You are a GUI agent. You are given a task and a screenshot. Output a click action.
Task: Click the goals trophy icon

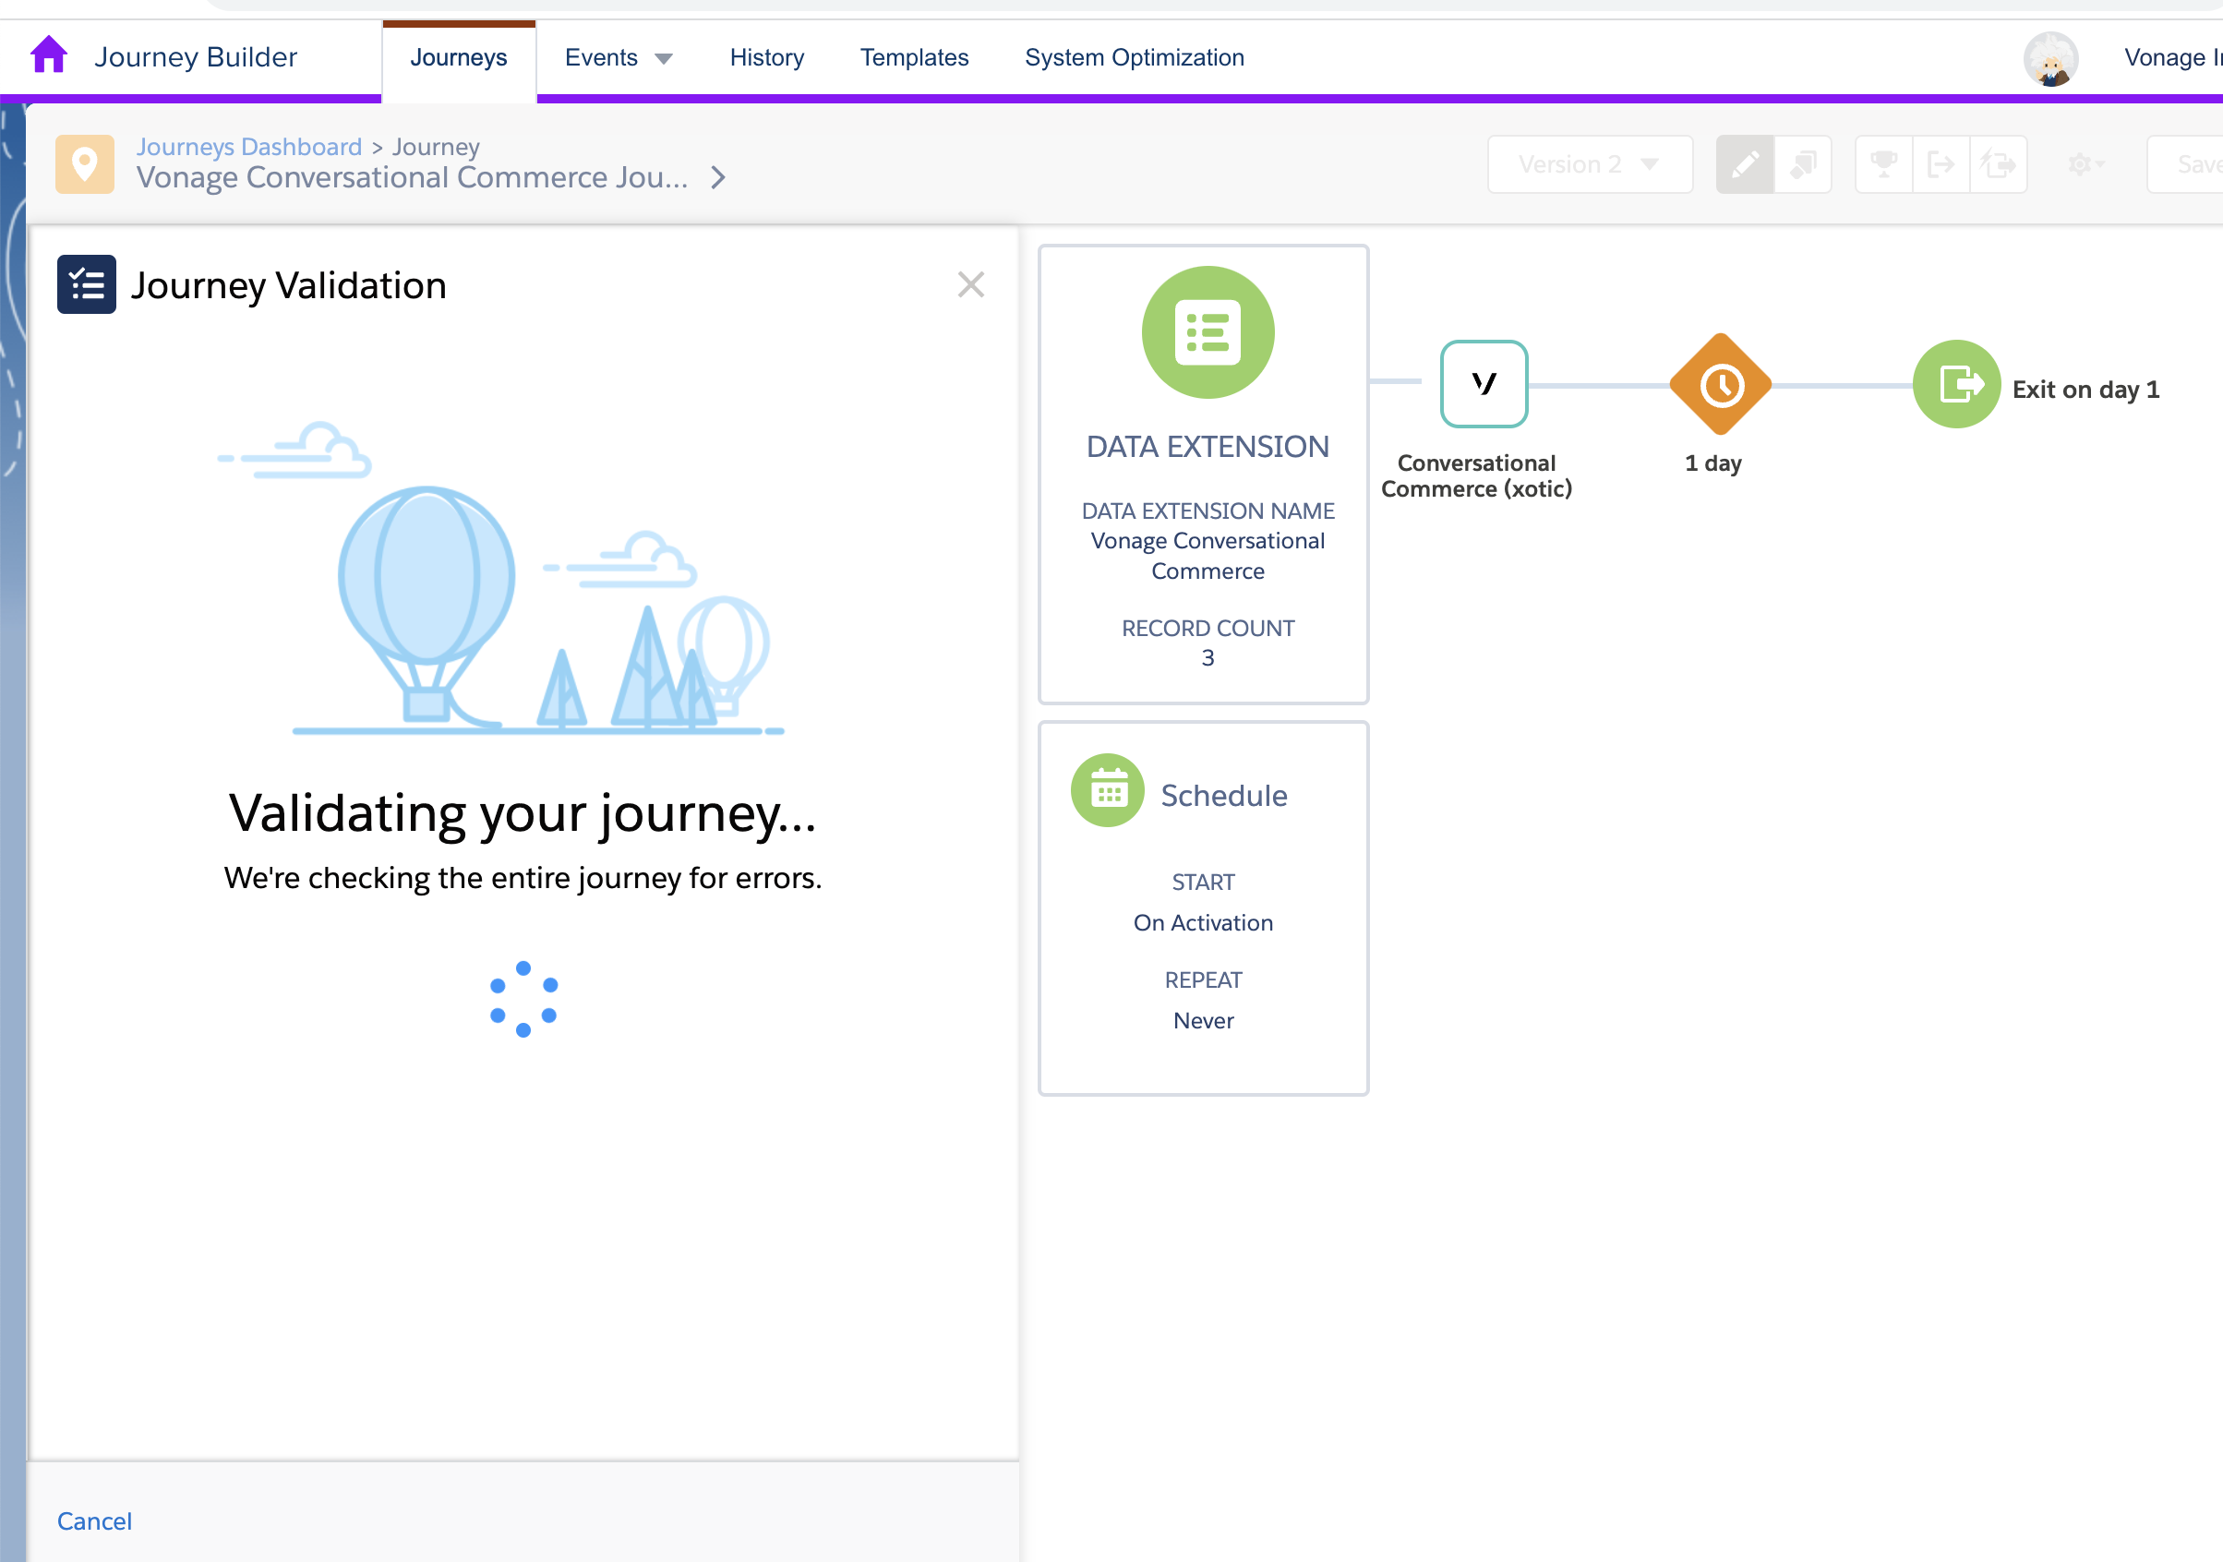click(x=1882, y=163)
